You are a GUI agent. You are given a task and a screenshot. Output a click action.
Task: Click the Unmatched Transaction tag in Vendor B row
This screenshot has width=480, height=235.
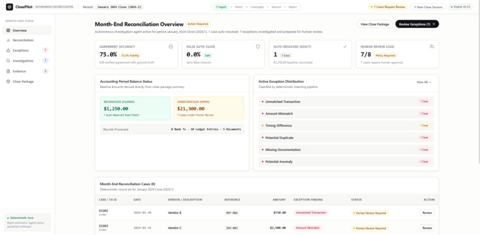(x=311, y=212)
